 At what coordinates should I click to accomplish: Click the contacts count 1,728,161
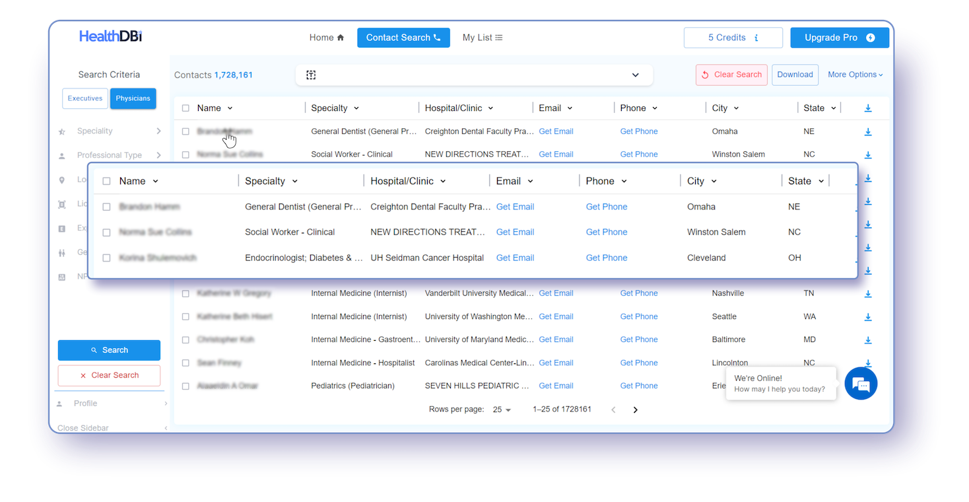[233, 75]
